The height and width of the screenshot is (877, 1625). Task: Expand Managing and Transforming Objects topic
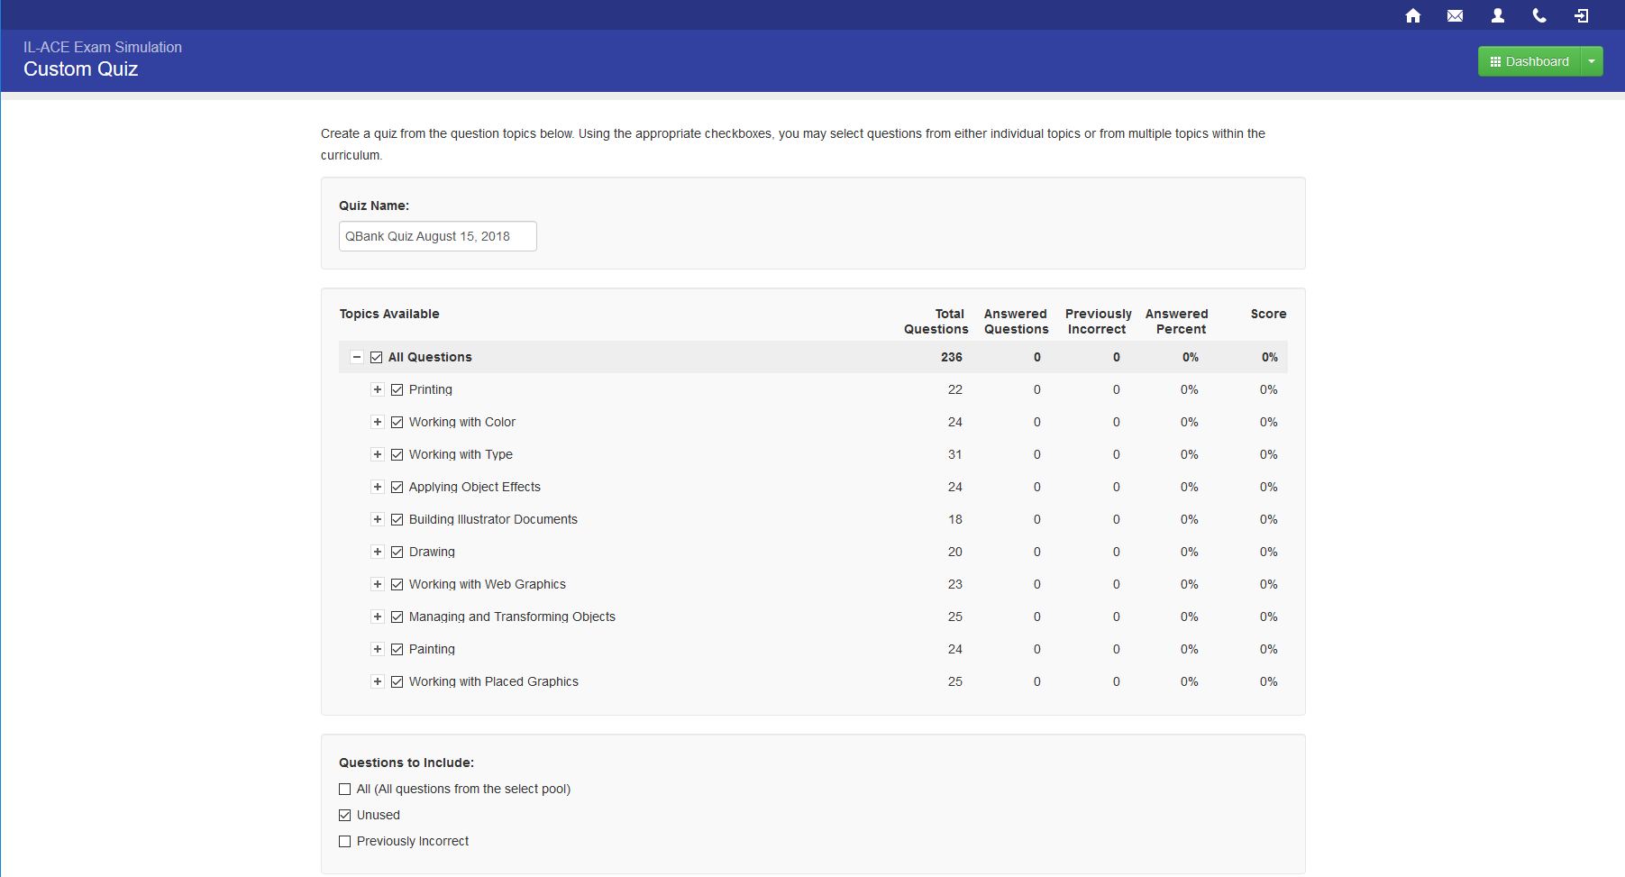coord(378,617)
